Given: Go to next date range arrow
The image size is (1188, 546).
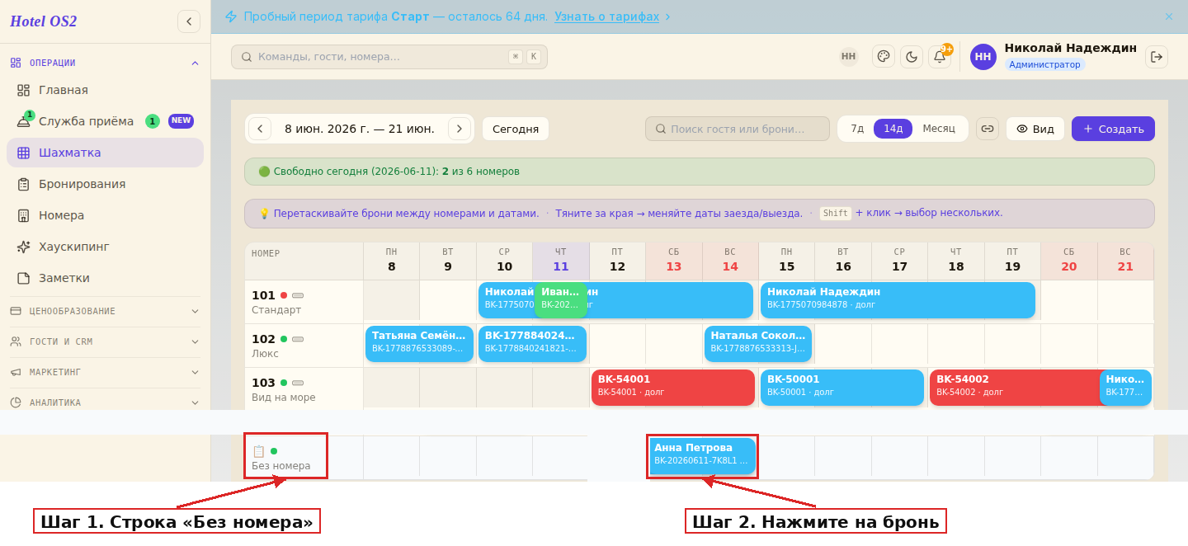Looking at the screenshot, I should [460, 129].
